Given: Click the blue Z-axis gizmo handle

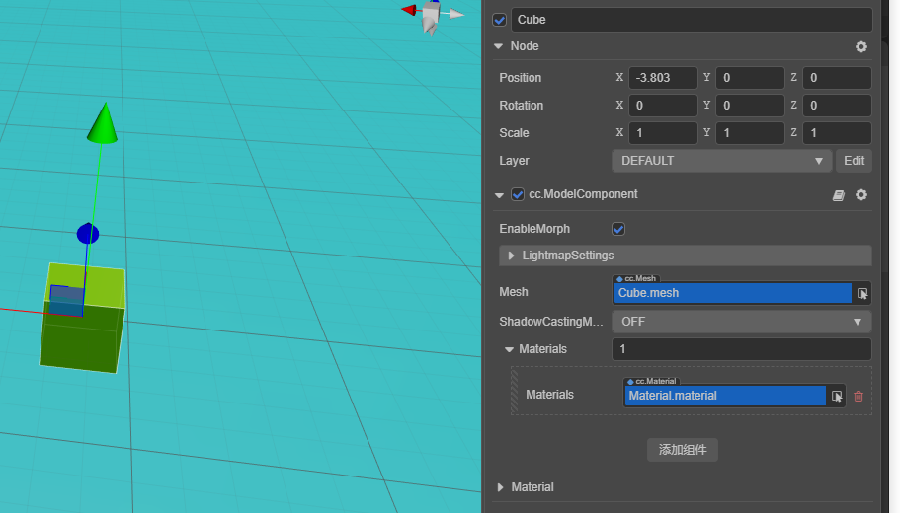Looking at the screenshot, I should click(x=88, y=233).
